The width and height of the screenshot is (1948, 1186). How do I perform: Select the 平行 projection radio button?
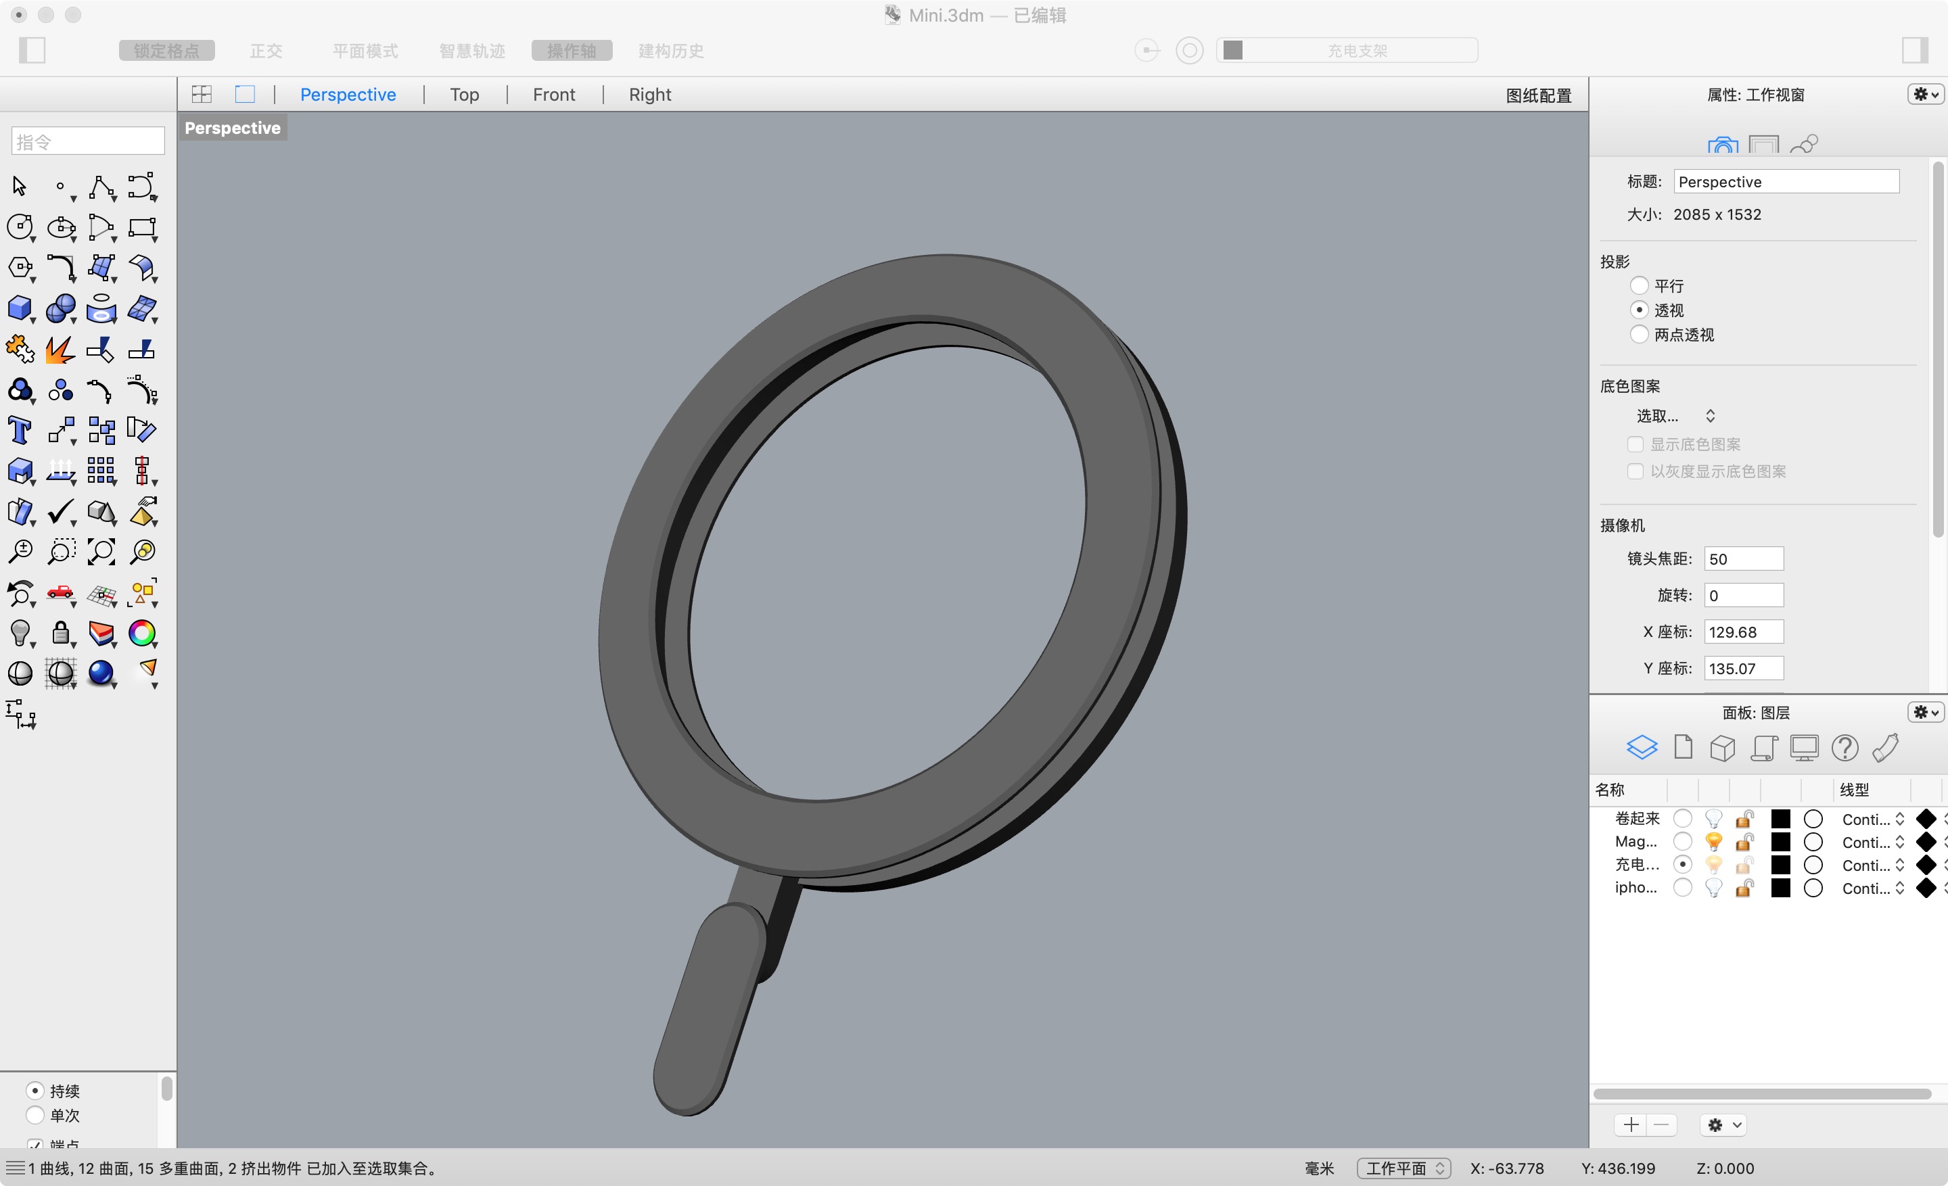point(1639,285)
